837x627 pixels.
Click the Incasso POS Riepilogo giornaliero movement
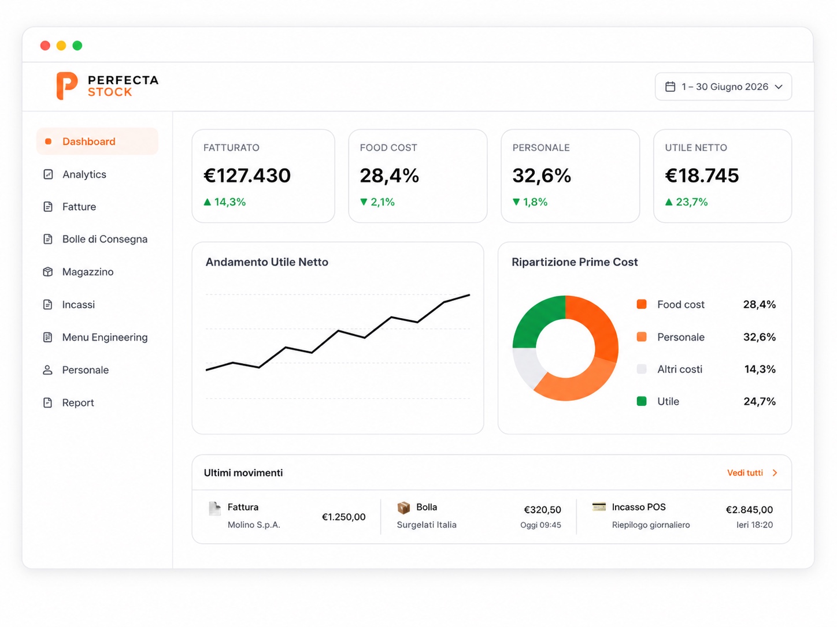click(x=682, y=516)
